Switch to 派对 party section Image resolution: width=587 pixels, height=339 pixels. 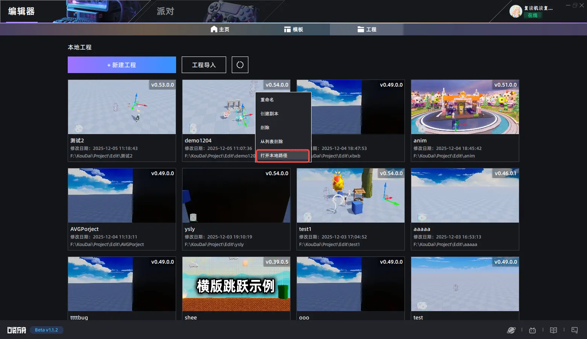pyautogui.click(x=166, y=11)
